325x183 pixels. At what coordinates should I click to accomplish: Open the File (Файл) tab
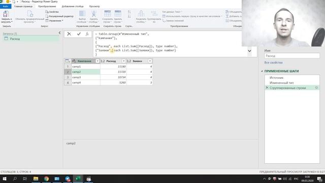point(6,7)
